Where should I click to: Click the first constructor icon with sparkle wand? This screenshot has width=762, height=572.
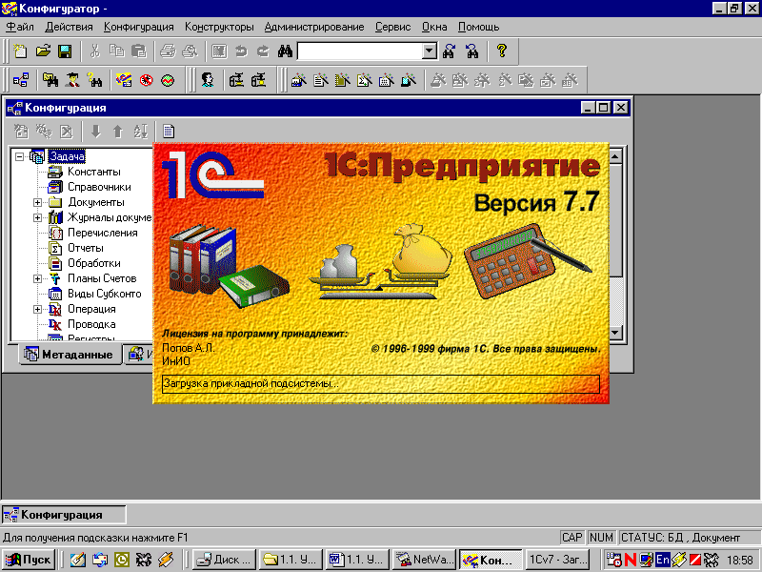click(x=298, y=80)
